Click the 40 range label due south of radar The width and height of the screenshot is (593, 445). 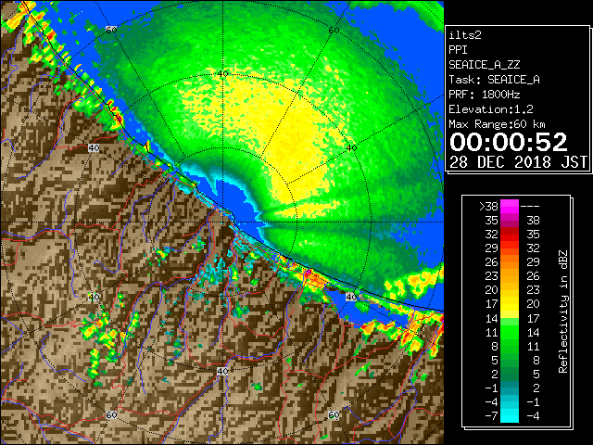[222, 371]
